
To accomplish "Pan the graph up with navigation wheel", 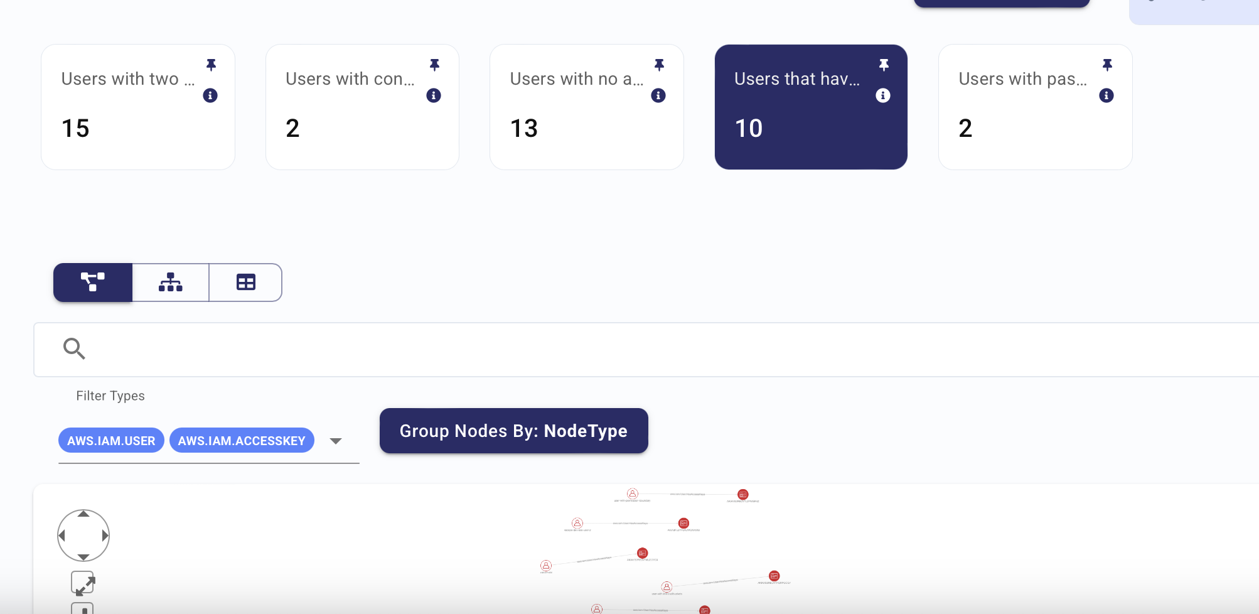I will tap(83, 514).
